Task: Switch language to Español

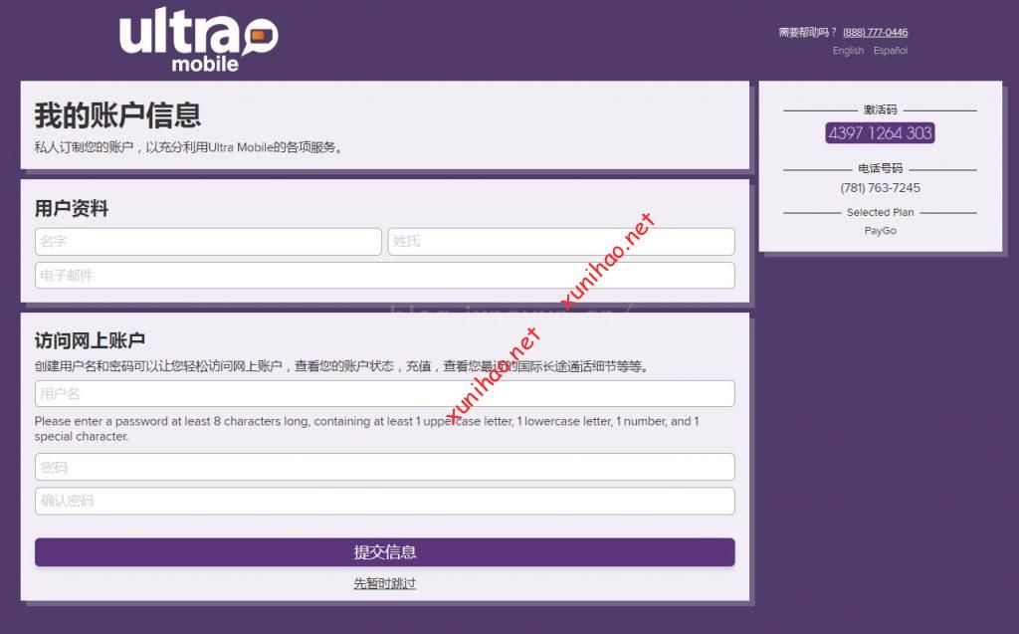Action: [891, 51]
